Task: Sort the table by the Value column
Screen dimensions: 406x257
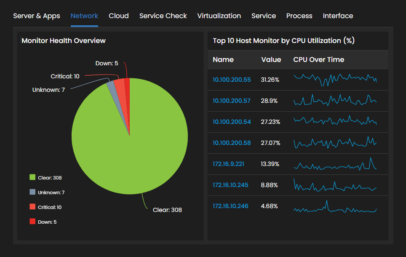Action: (270, 59)
